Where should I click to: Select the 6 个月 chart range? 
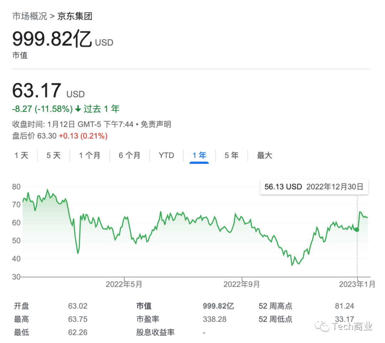(129, 156)
